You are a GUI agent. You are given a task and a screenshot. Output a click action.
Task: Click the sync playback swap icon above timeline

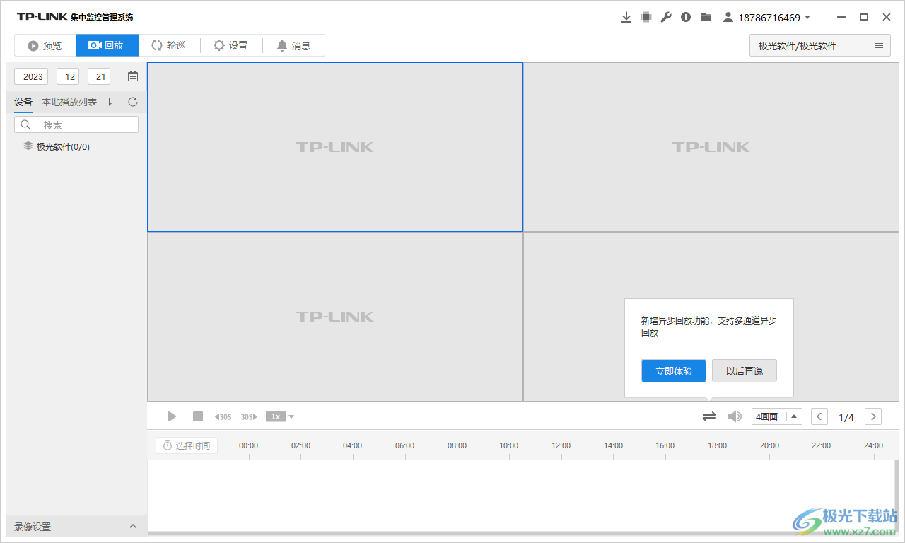708,416
